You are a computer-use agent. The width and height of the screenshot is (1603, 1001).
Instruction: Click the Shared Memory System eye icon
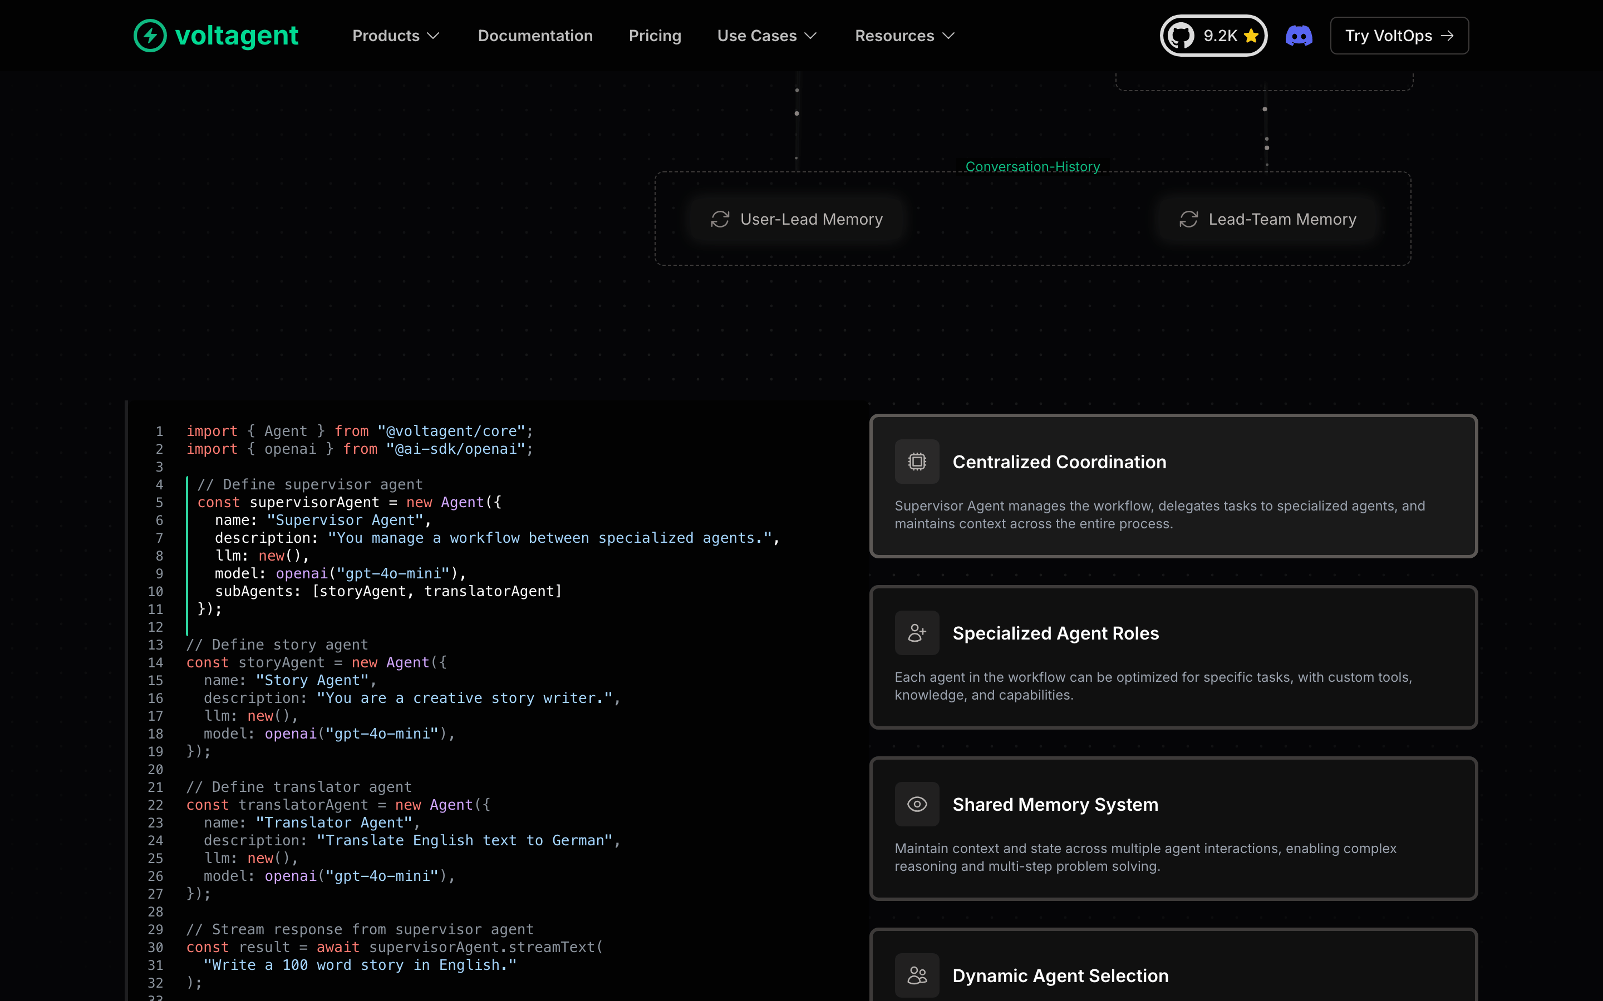pyautogui.click(x=917, y=804)
